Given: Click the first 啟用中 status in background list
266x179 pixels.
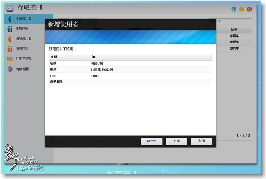Looking at the screenshot, I should point(235,36).
